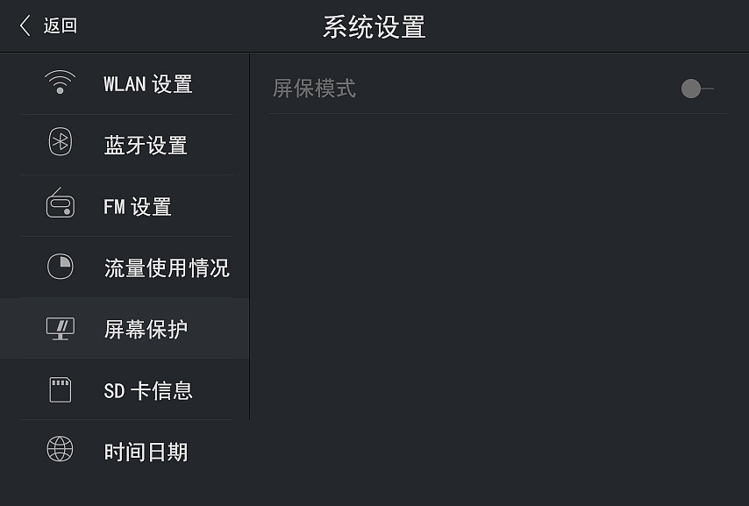749x506 pixels.
Task: Tap the monitor icon next to 屏幕保护
Action: [59, 328]
